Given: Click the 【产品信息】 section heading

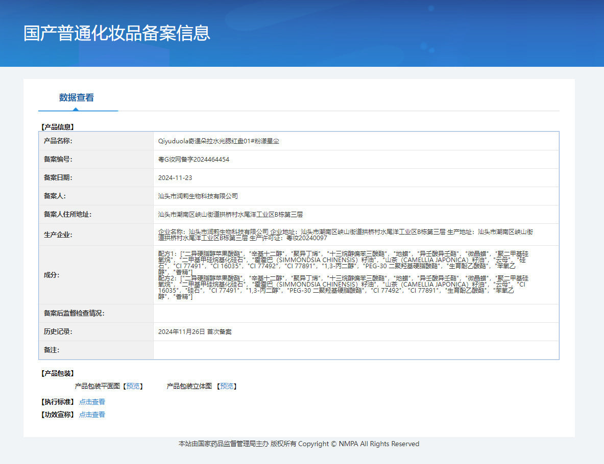Looking at the screenshot, I should pos(57,127).
